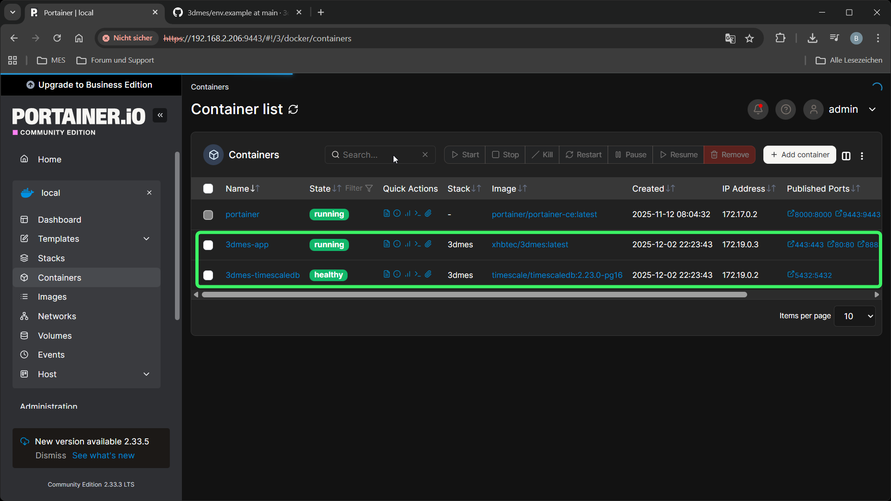The width and height of the screenshot is (891, 501).
Task: Open logs icon for portainer container
Action: [x=387, y=213]
